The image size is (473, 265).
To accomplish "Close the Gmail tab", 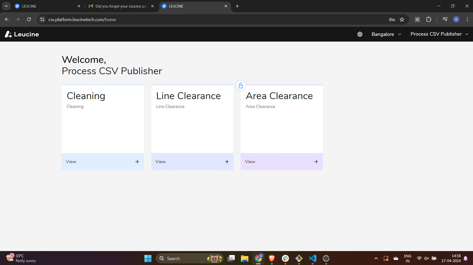I will tap(152, 6).
